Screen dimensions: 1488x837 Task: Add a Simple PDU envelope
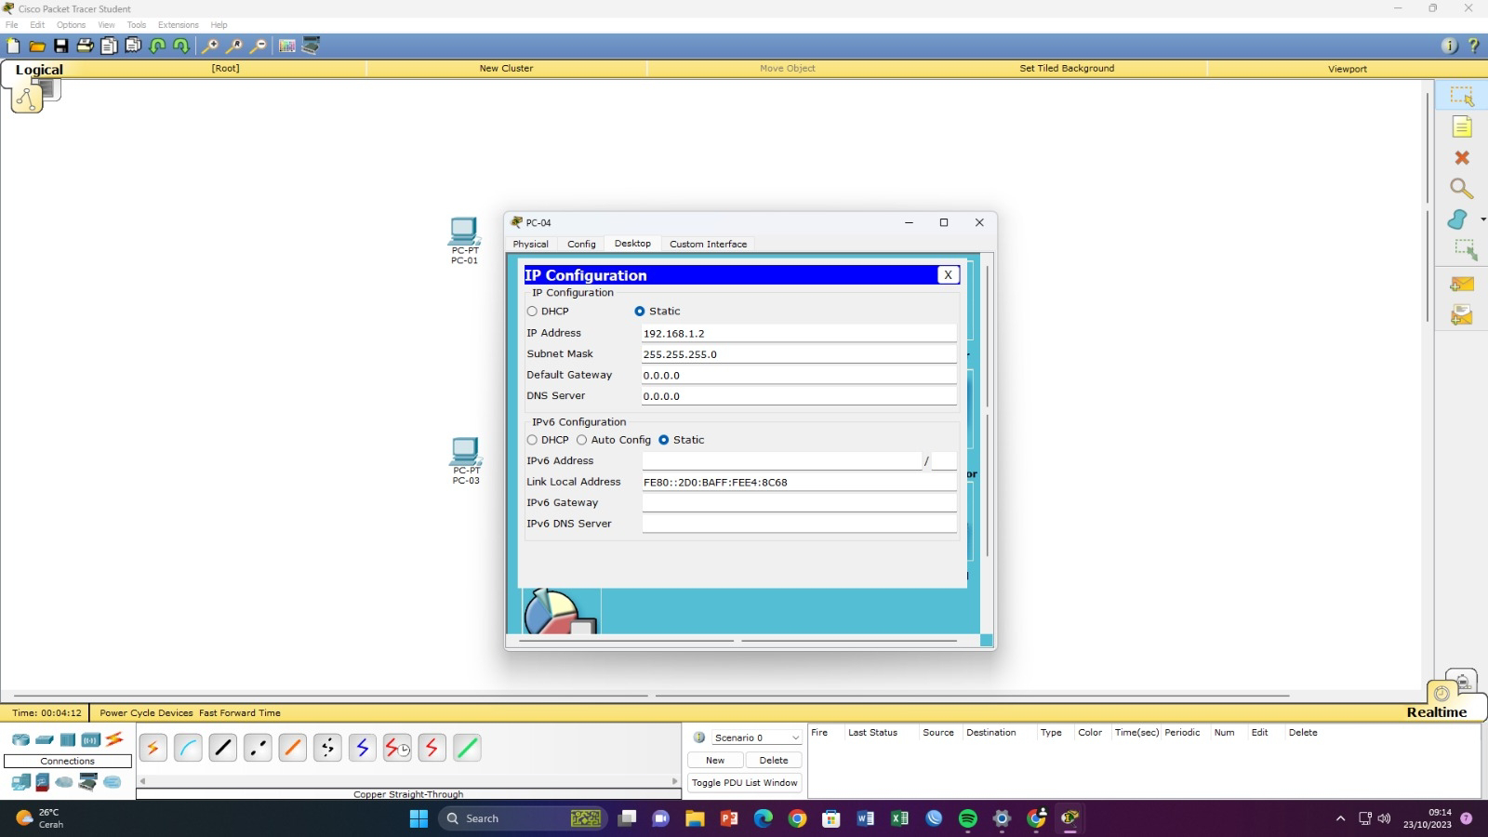point(1462,285)
